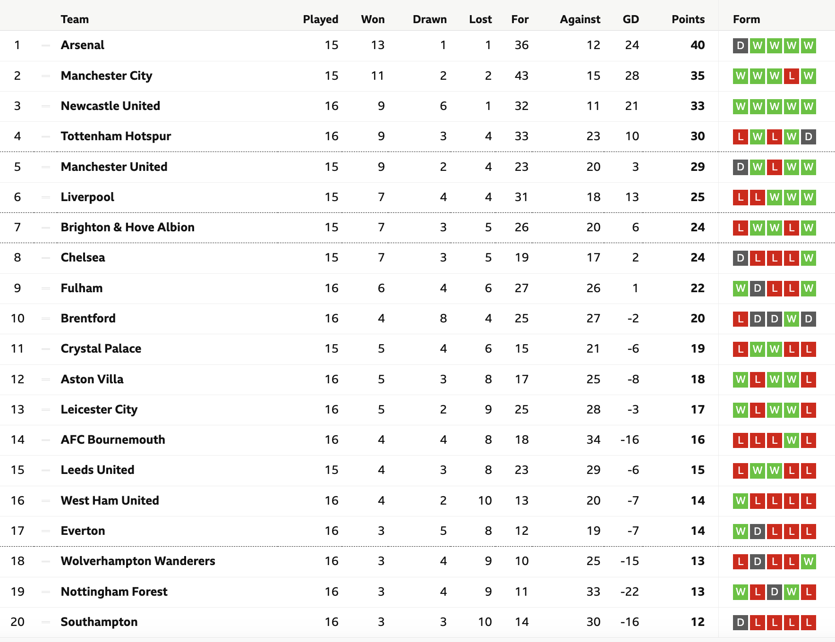Click the grey D badge ending Tottenham's form

[808, 137]
